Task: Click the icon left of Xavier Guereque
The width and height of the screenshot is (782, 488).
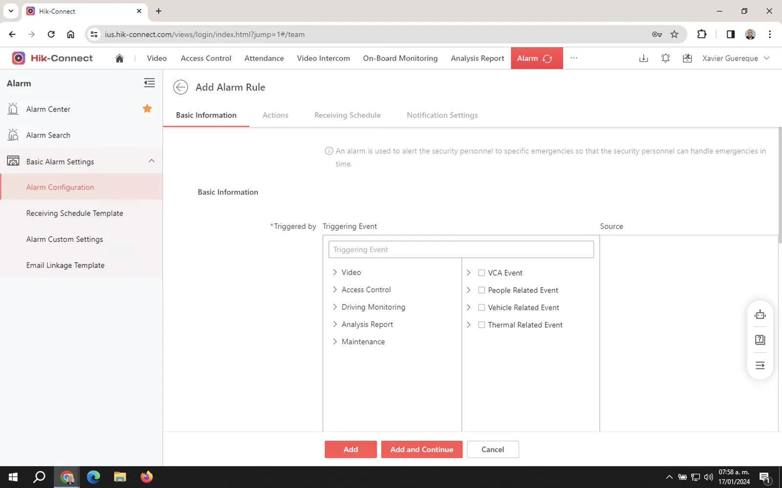Action: click(687, 58)
